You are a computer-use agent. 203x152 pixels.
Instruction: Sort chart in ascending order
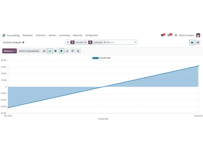coord(78,51)
